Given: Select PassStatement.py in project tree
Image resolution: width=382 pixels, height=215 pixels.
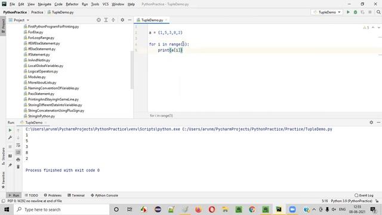Looking at the screenshot, I should (x=41, y=94).
